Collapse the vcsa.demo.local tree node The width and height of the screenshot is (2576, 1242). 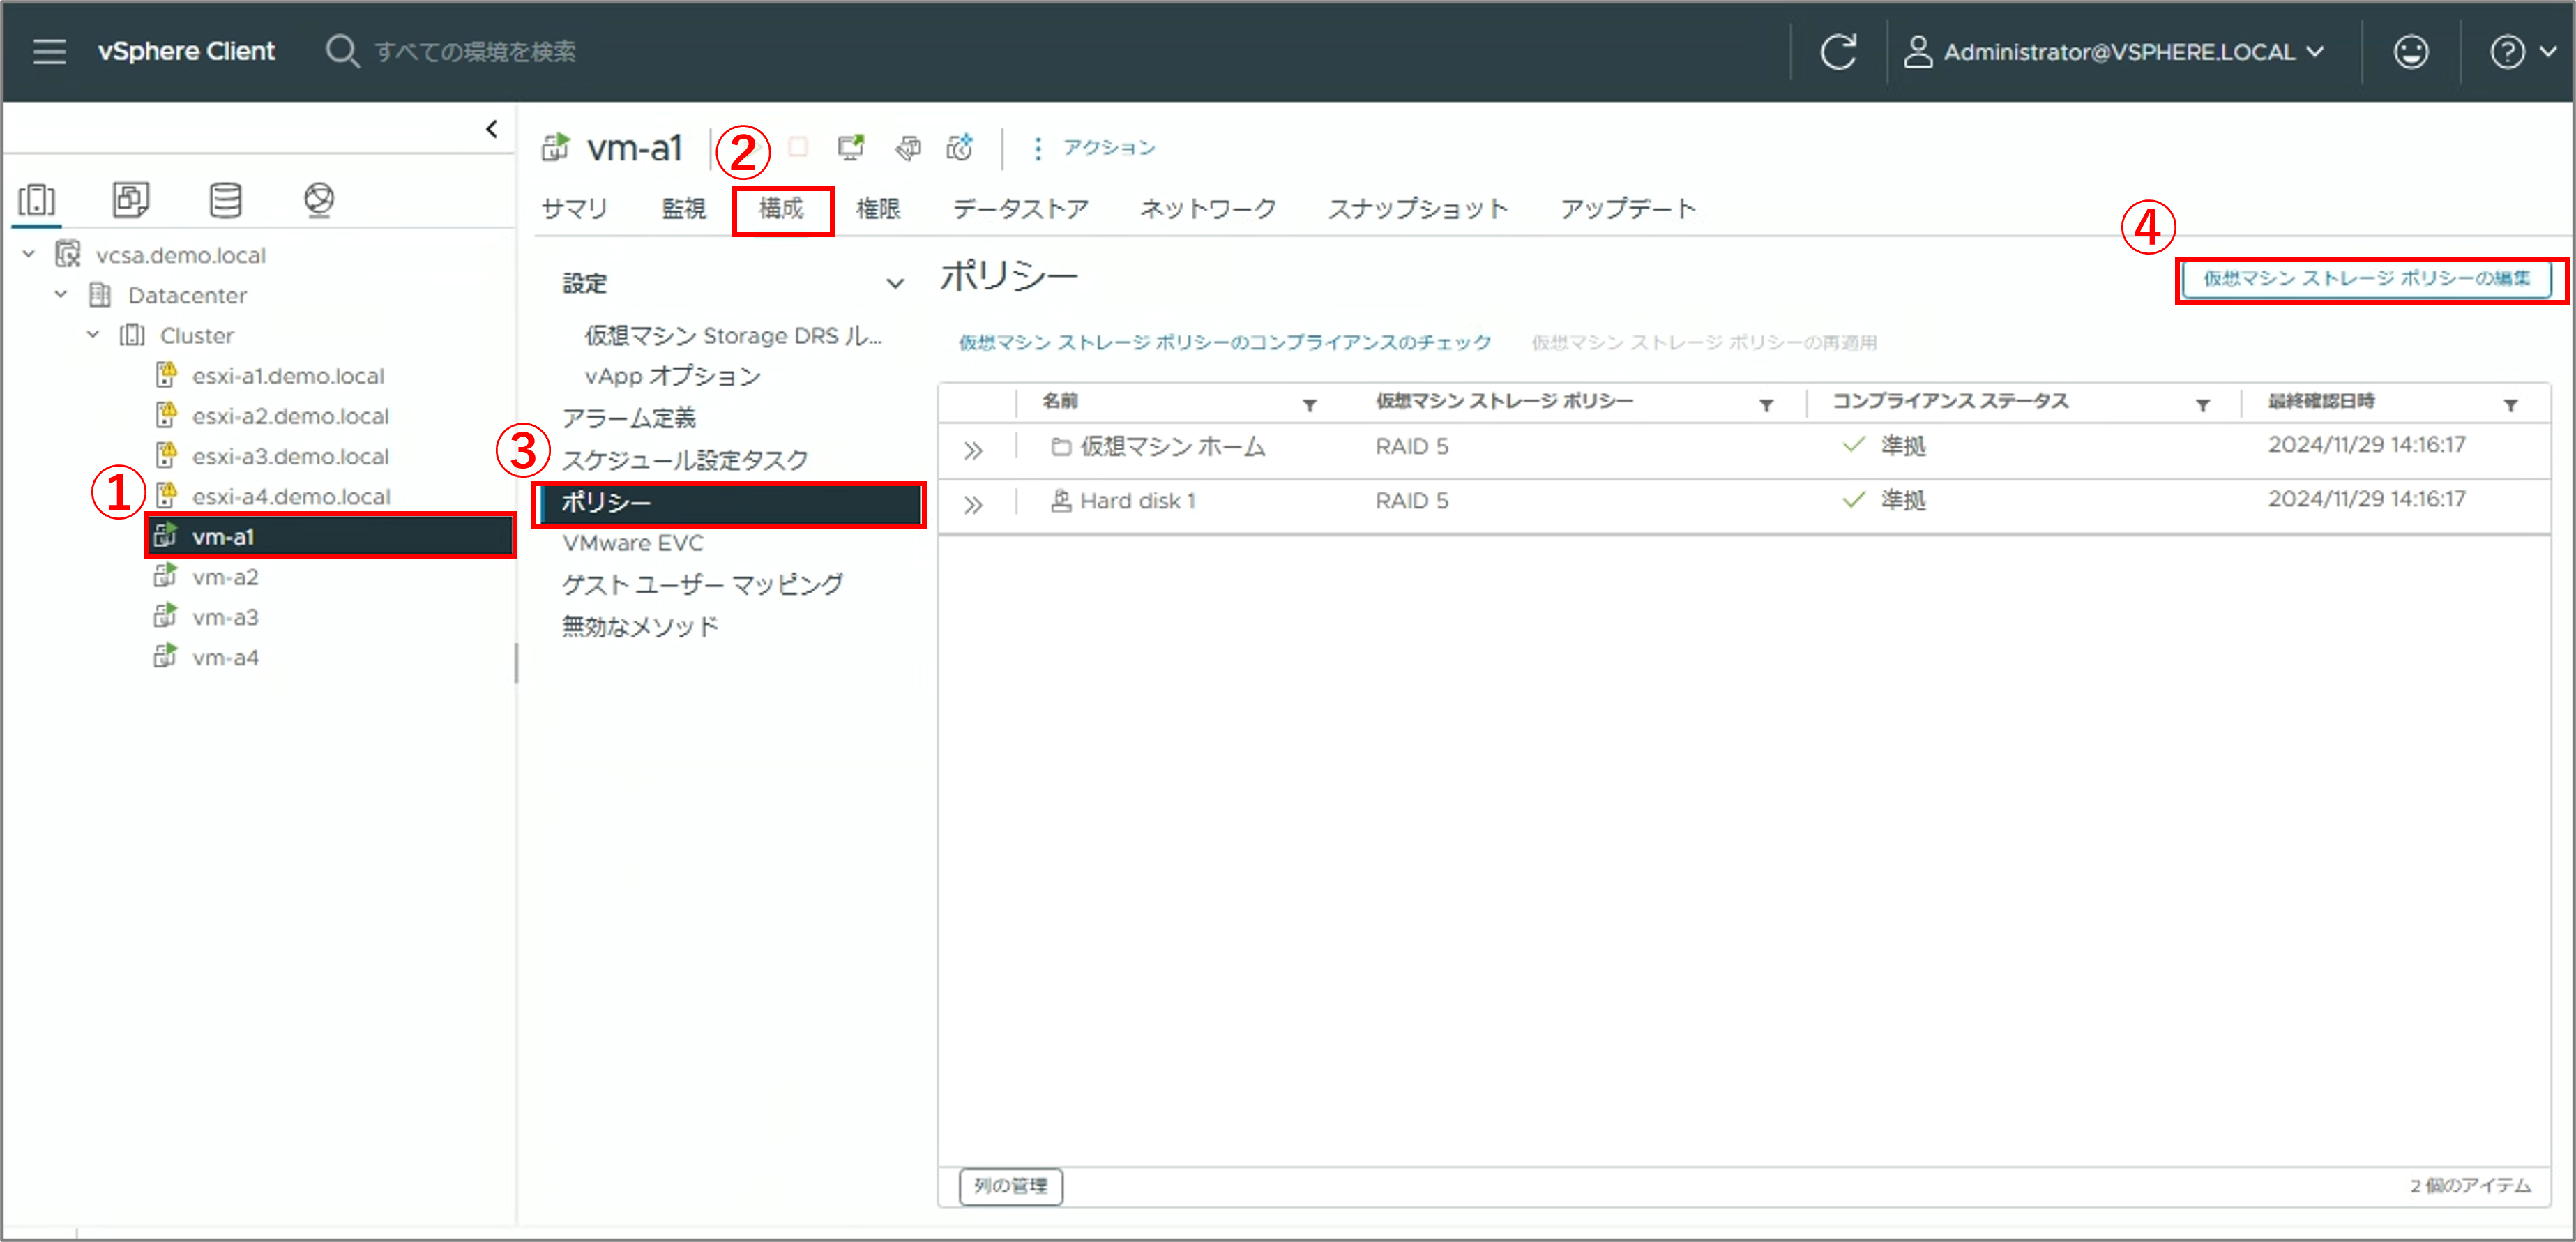click(x=29, y=254)
